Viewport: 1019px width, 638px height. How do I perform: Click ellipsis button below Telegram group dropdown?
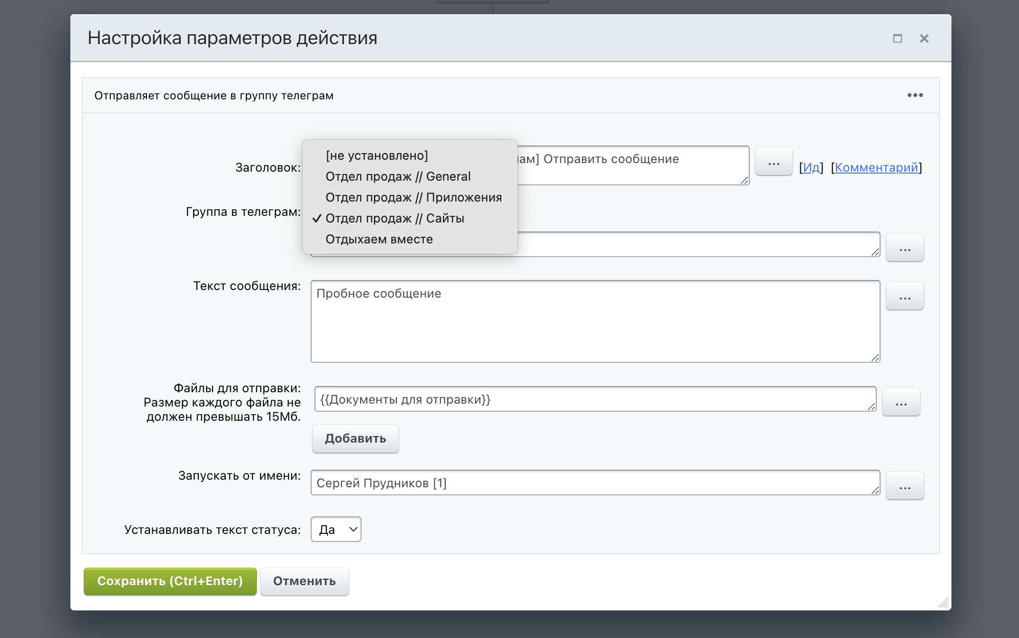(904, 248)
